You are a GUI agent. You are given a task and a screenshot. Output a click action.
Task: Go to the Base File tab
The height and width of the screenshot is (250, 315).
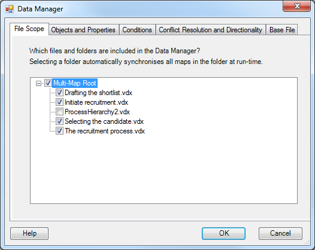pos(282,30)
